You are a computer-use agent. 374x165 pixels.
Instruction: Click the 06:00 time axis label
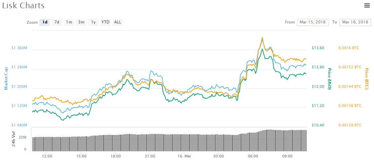[253, 156]
